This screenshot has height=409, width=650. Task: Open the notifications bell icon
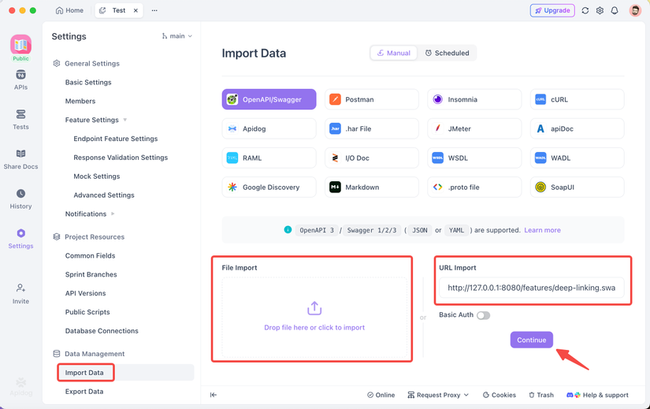pos(615,10)
